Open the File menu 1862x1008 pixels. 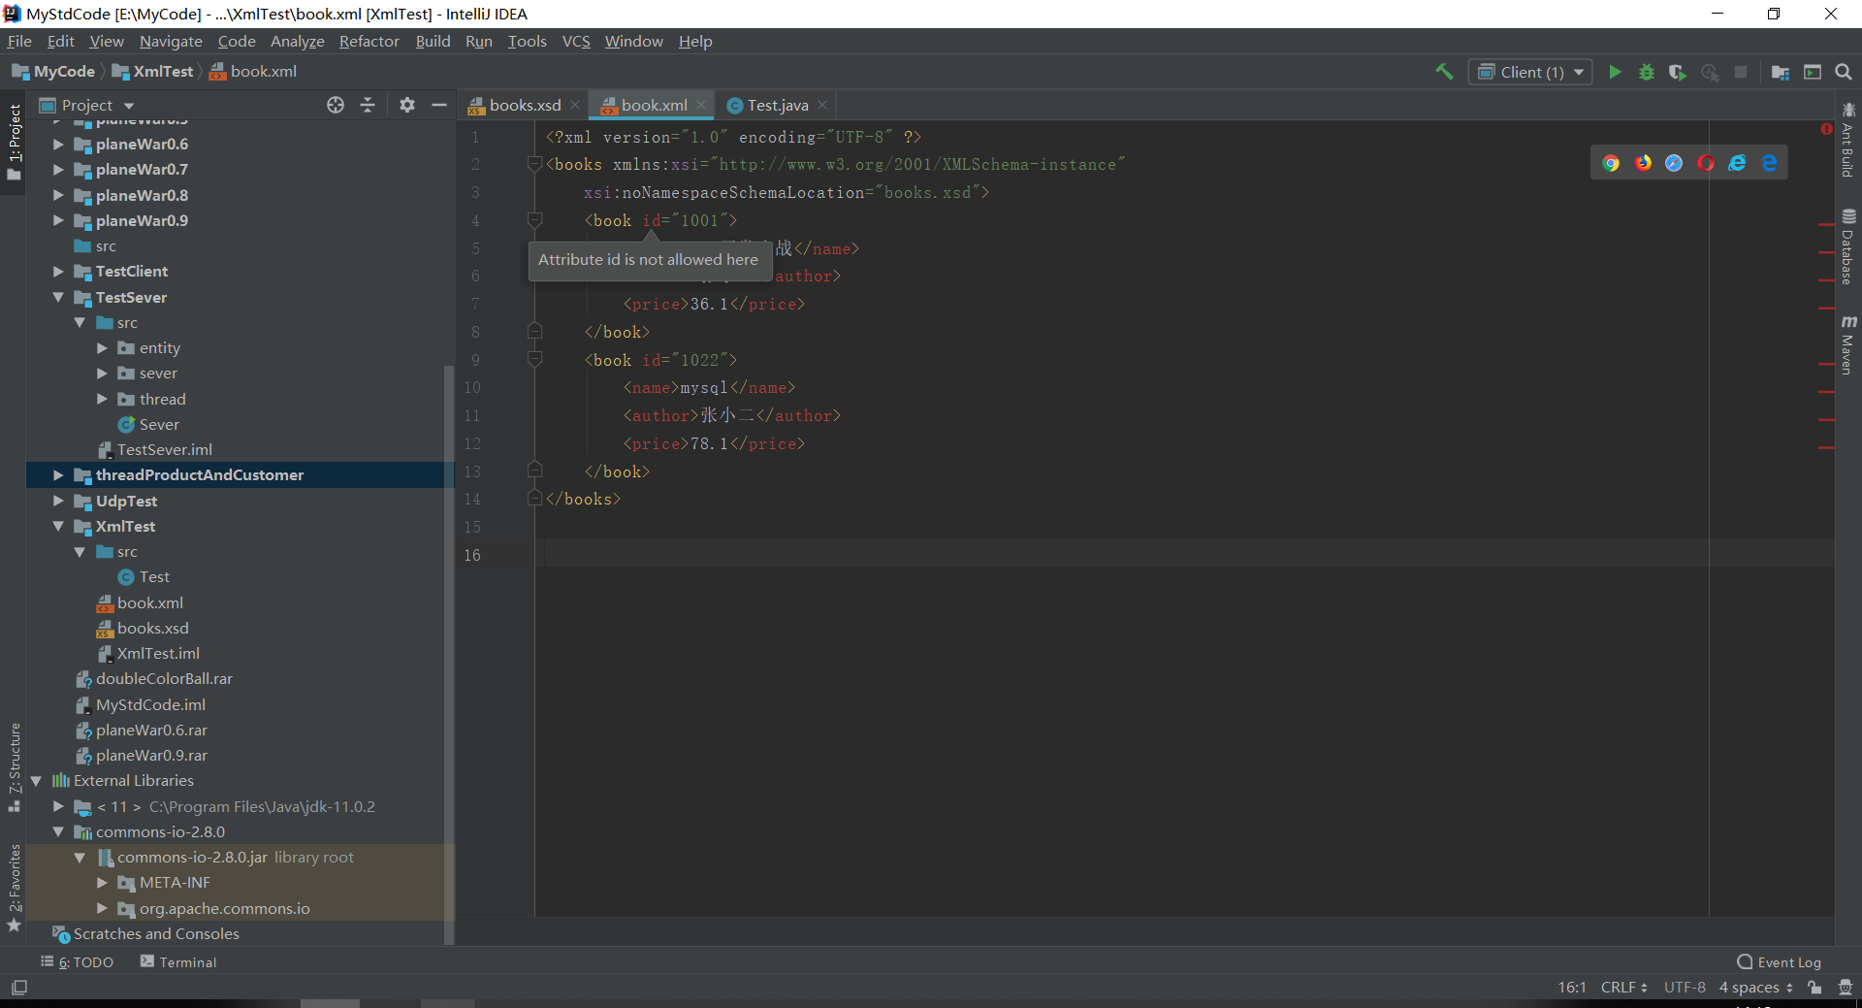click(19, 41)
